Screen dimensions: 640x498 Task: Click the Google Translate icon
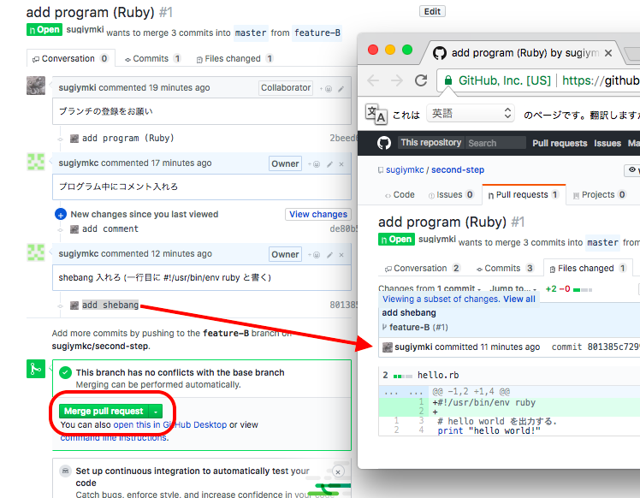pos(376,114)
